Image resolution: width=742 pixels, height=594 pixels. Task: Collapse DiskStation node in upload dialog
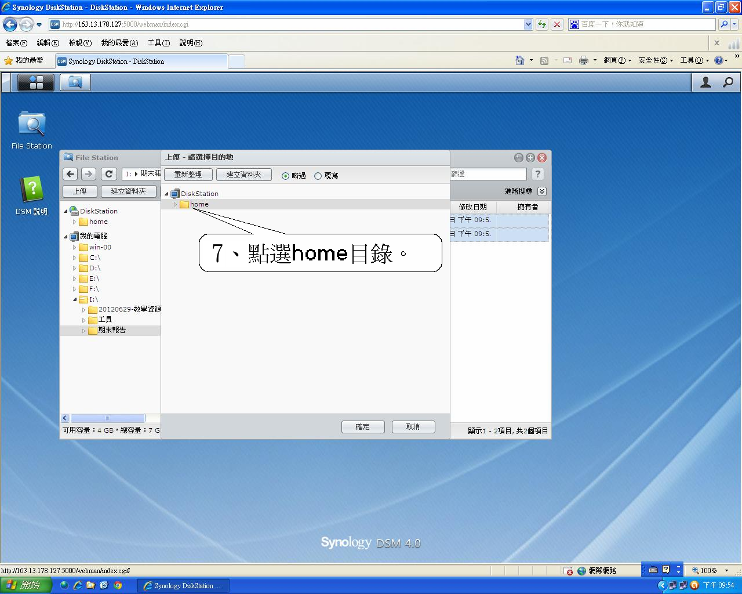(x=166, y=194)
